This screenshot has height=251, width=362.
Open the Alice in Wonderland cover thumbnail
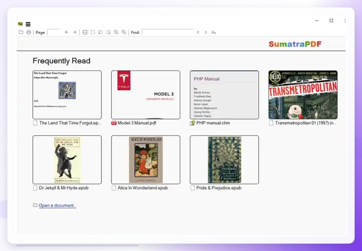146,160
